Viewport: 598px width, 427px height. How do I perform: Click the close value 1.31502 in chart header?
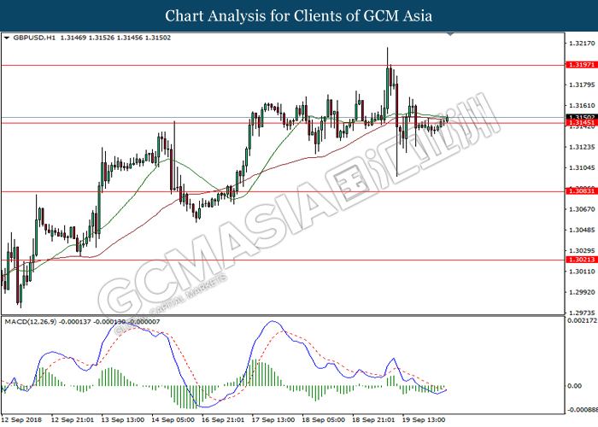158,38
